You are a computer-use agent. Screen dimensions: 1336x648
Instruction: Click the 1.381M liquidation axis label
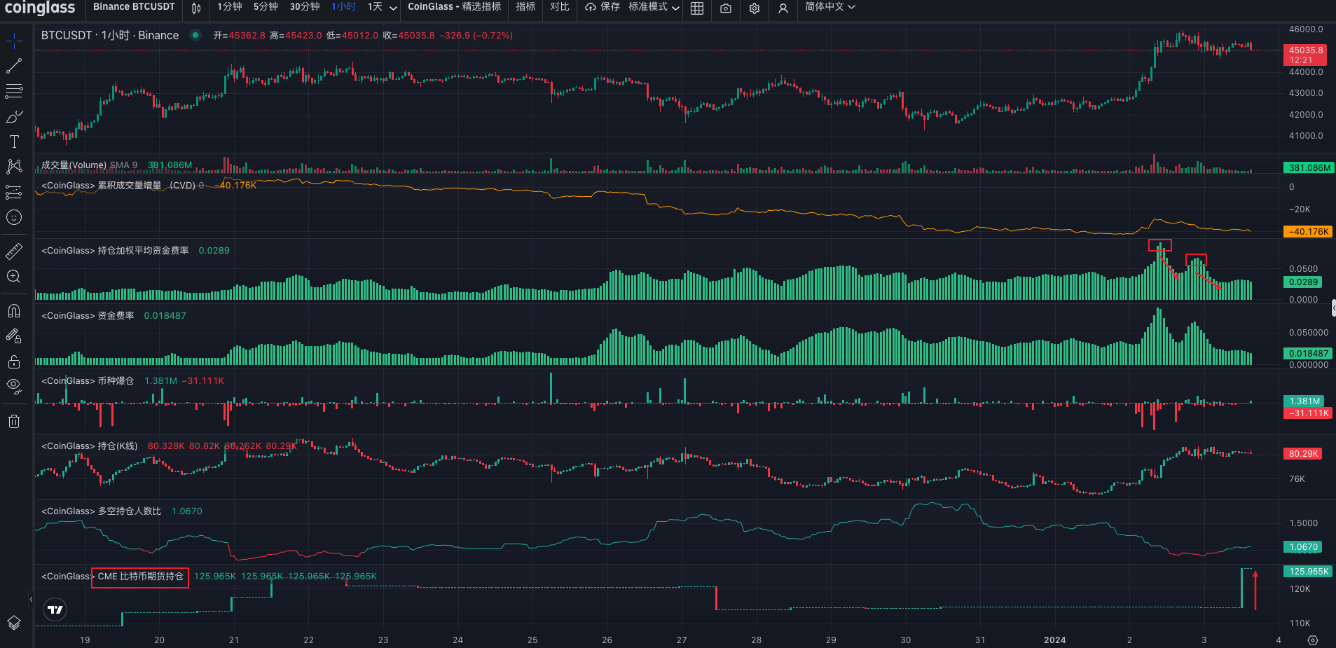(1304, 401)
